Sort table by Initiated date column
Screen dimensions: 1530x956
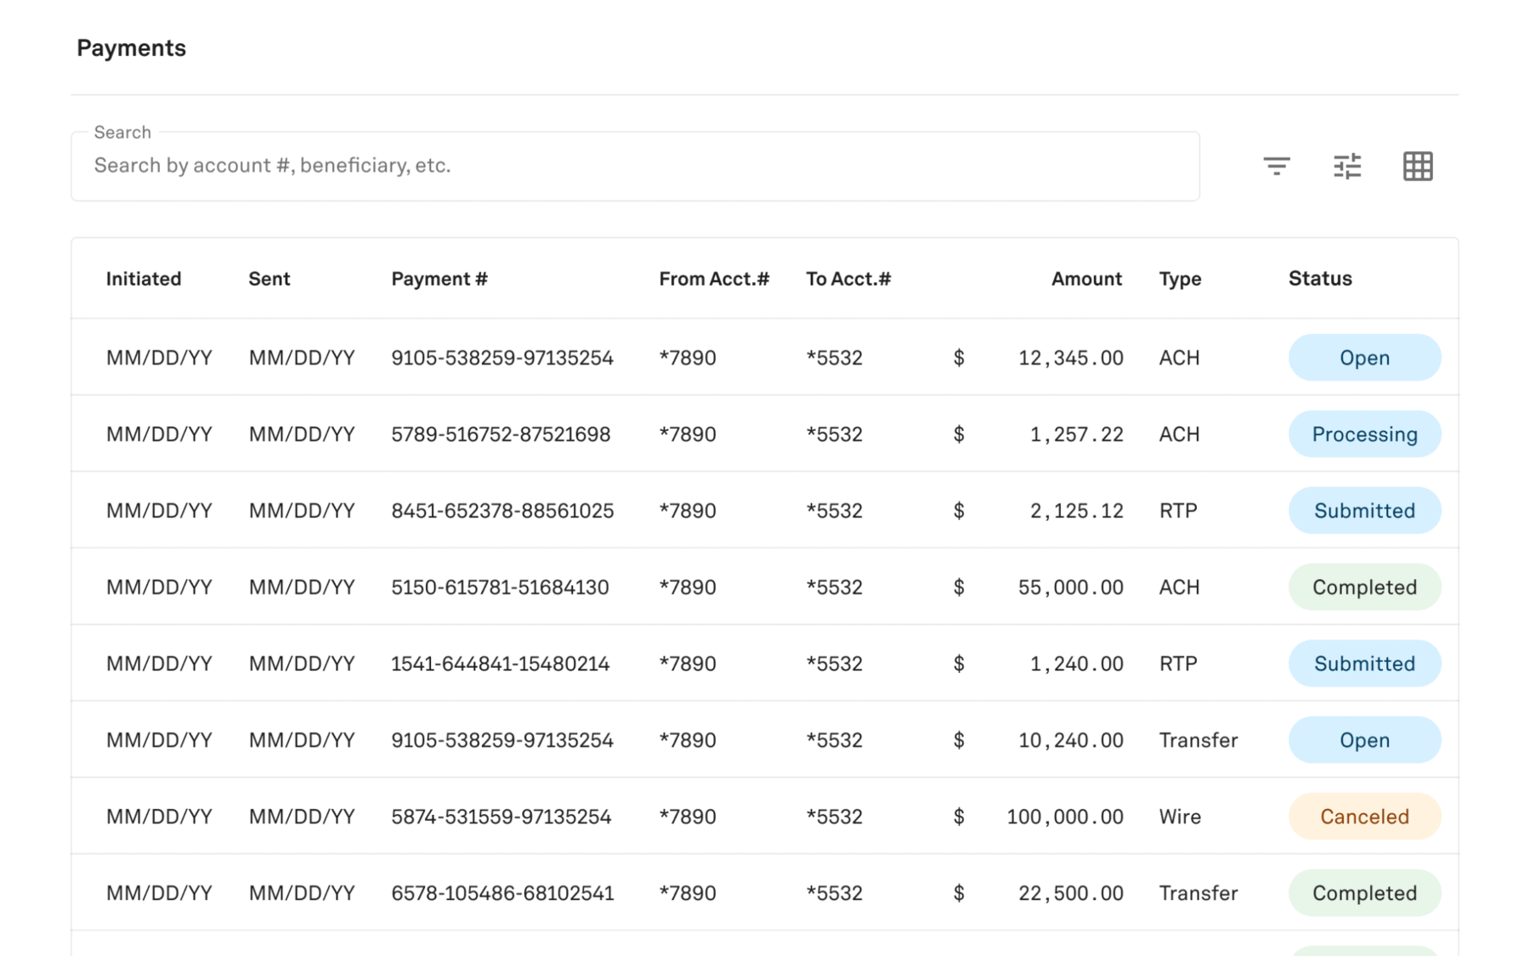point(144,279)
